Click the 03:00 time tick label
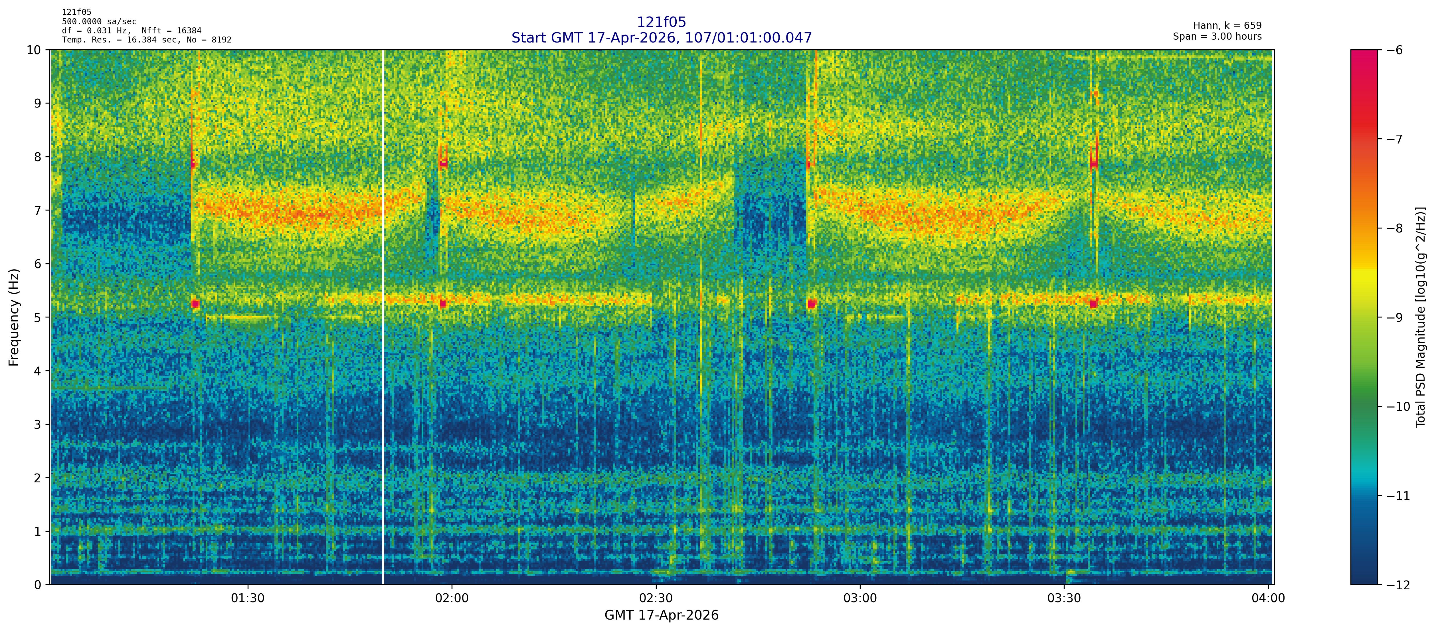The height and width of the screenshot is (631, 1436). click(859, 599)
